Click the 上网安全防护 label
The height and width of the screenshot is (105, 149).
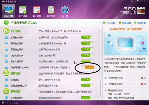(x=17, y=37)
